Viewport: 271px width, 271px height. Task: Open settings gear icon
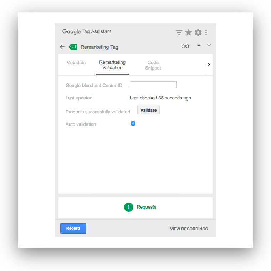(198, 32)
